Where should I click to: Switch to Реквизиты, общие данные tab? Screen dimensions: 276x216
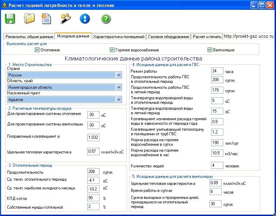coord(29,37)
